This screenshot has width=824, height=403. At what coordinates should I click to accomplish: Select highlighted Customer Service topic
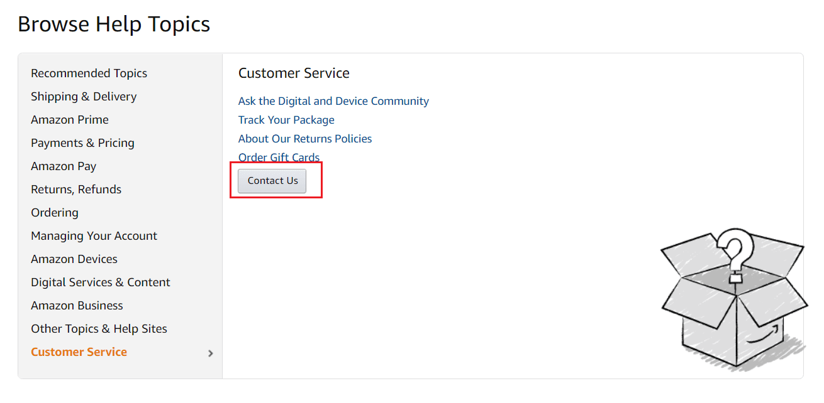[79, 352]
